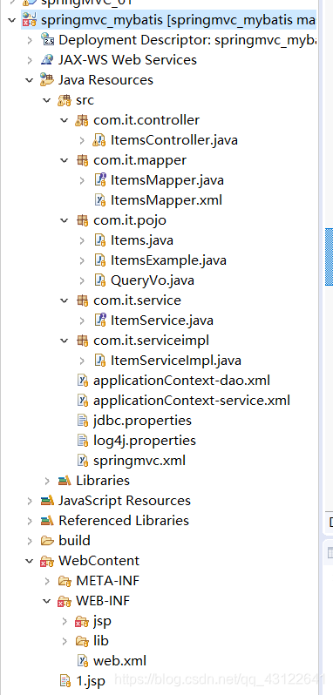Click the WEB-INF folder error icon
The height and width of the screenshot is (695, 333).
coord(65,601)
